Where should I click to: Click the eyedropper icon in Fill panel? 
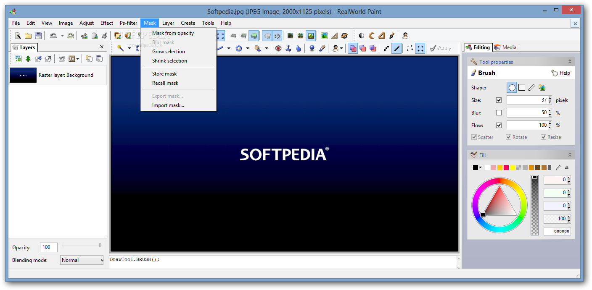coord(558,167)
